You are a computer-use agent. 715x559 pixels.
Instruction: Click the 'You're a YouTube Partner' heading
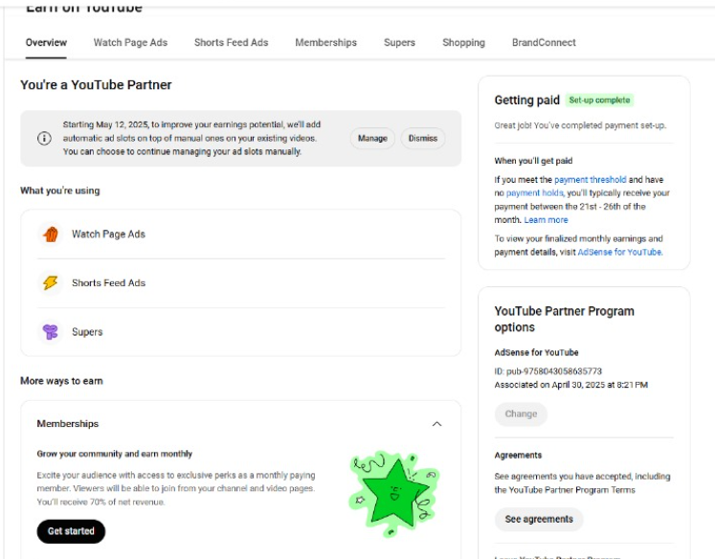click(x=96, y=85)
